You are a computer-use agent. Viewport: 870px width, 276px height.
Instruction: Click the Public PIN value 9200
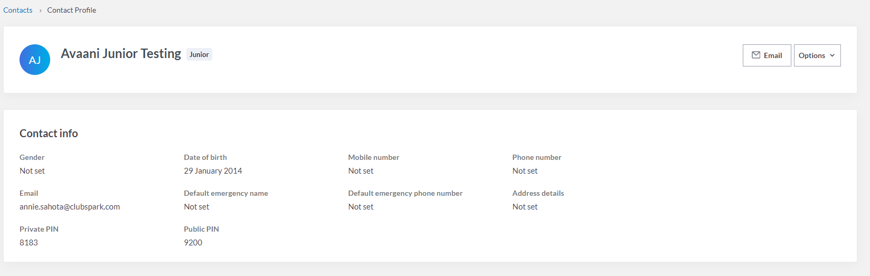click(x=193, y=243)
